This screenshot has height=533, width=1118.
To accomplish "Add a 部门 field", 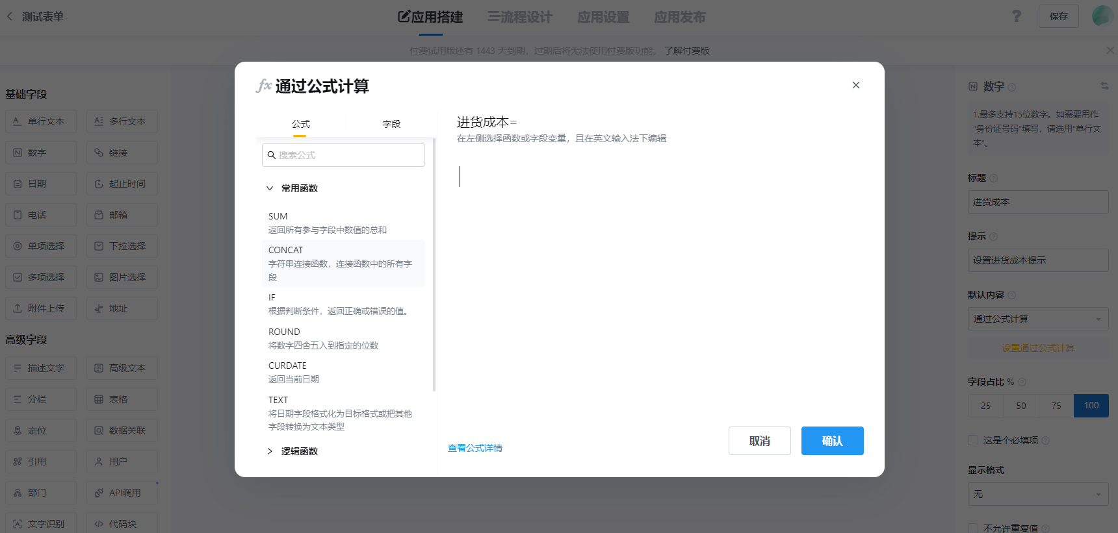I will click(x=41, y=493).
